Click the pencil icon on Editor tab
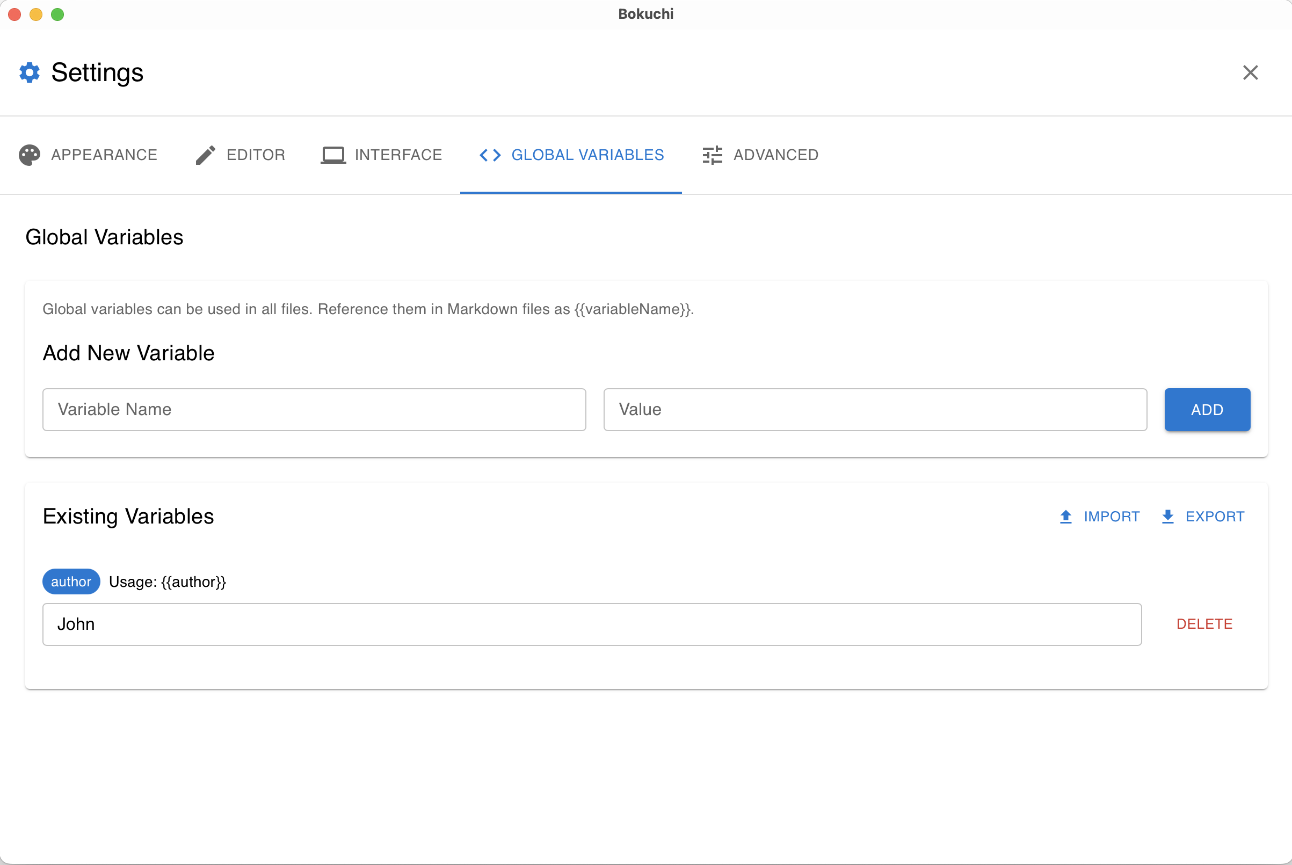This screenshot has height=865, width=1292. pyautogui.click(x=205, y=155)
